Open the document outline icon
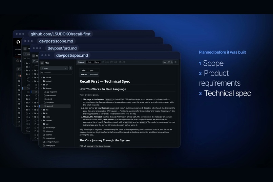The width and height of the screenshot is (273, 182). pyautogui.click(x=175, y=62)
